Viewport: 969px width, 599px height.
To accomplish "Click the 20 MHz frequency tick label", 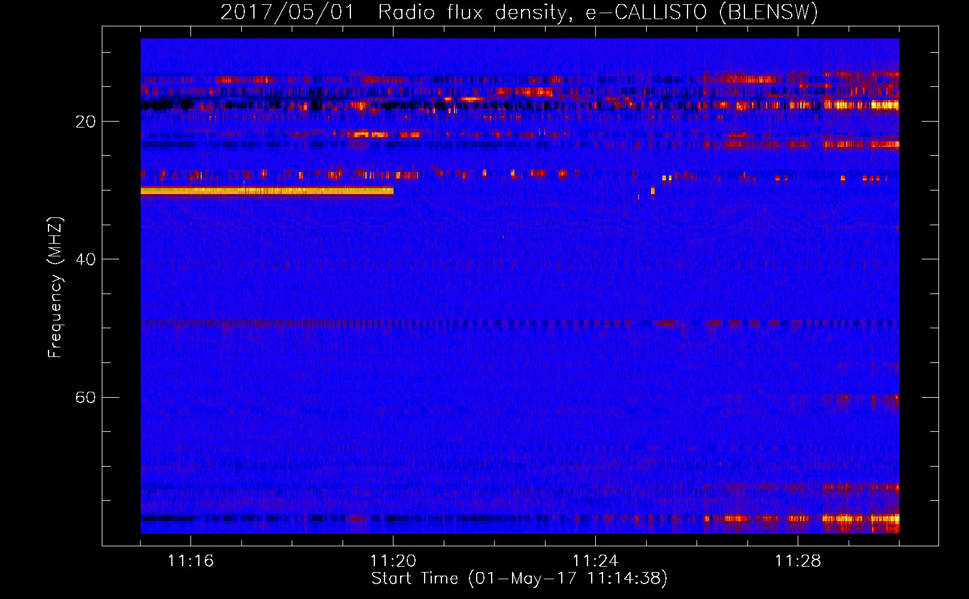I will (x=85, y=122).
